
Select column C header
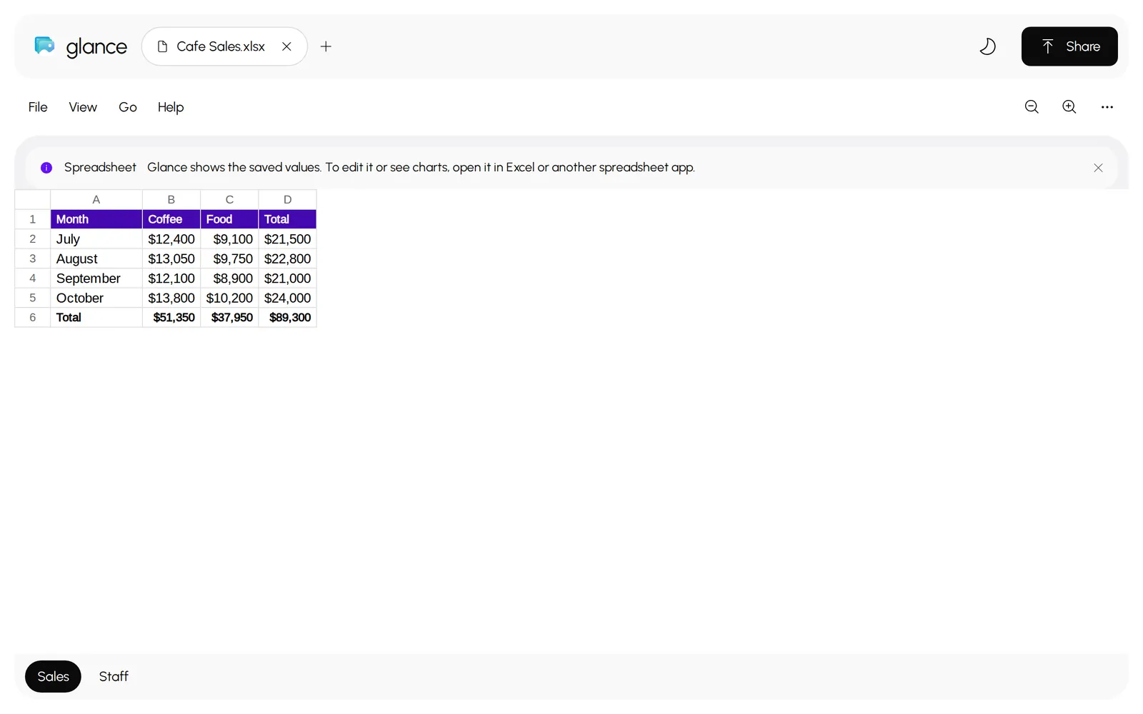229,200
